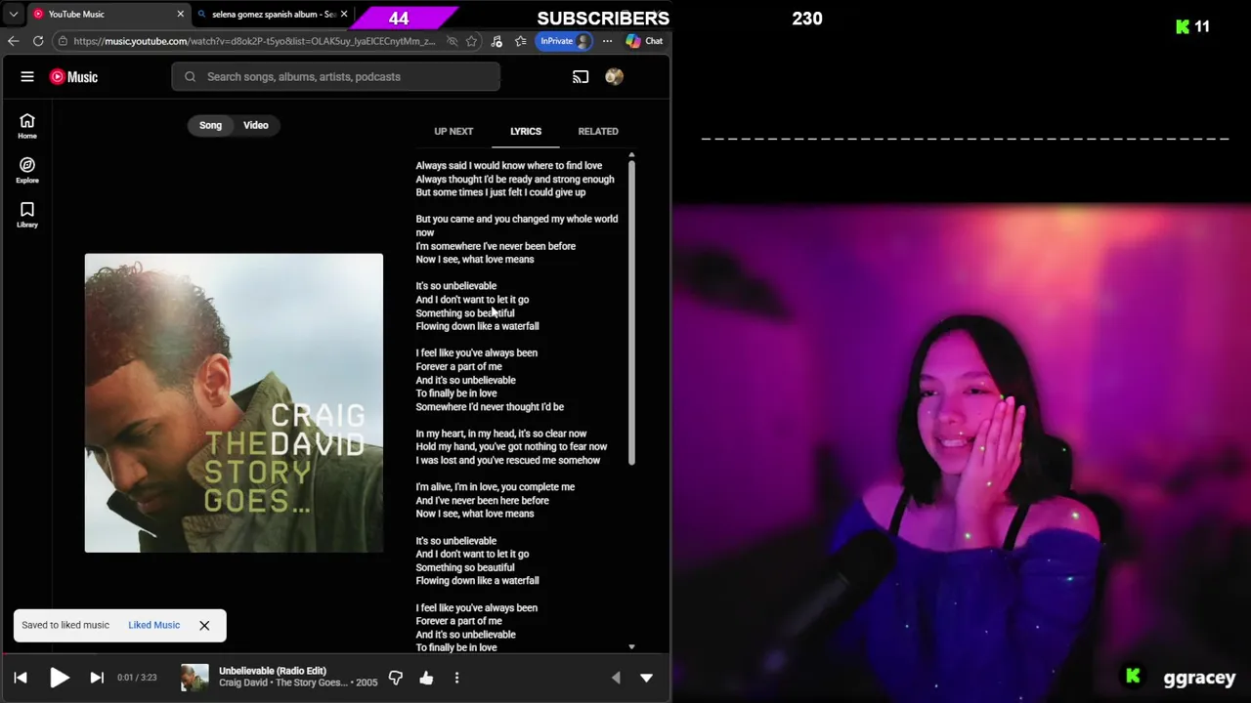Image resolution: width=1251 pixels, height=703 pixels.
Task: Open the Craig David artist link
Action: [x=244, y=682]
